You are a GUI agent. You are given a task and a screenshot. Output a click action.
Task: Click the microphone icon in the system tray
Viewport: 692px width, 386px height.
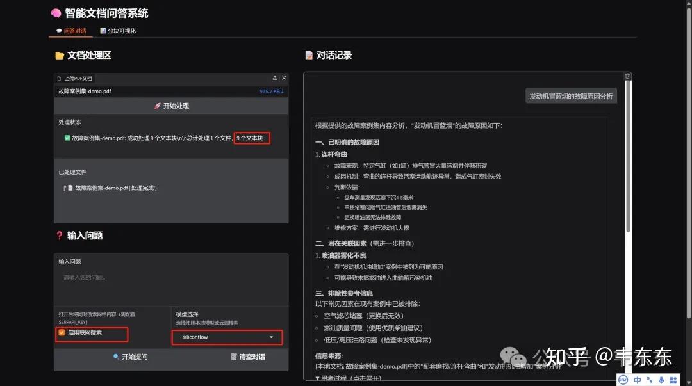[x=662, y=379]
